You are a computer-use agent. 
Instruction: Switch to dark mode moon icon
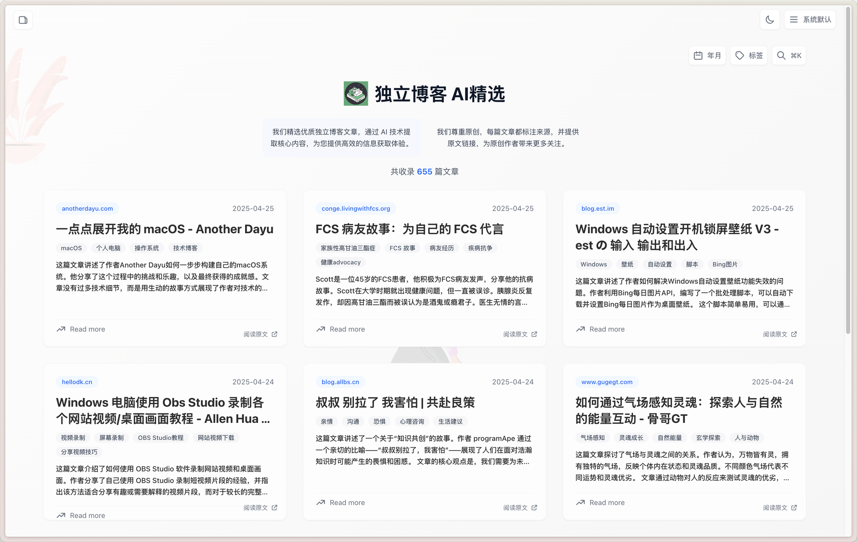pos(770,20)
